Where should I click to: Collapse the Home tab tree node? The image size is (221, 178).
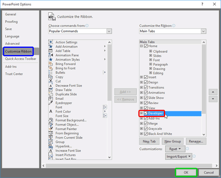pyautogui.click(x=141, y=46)
